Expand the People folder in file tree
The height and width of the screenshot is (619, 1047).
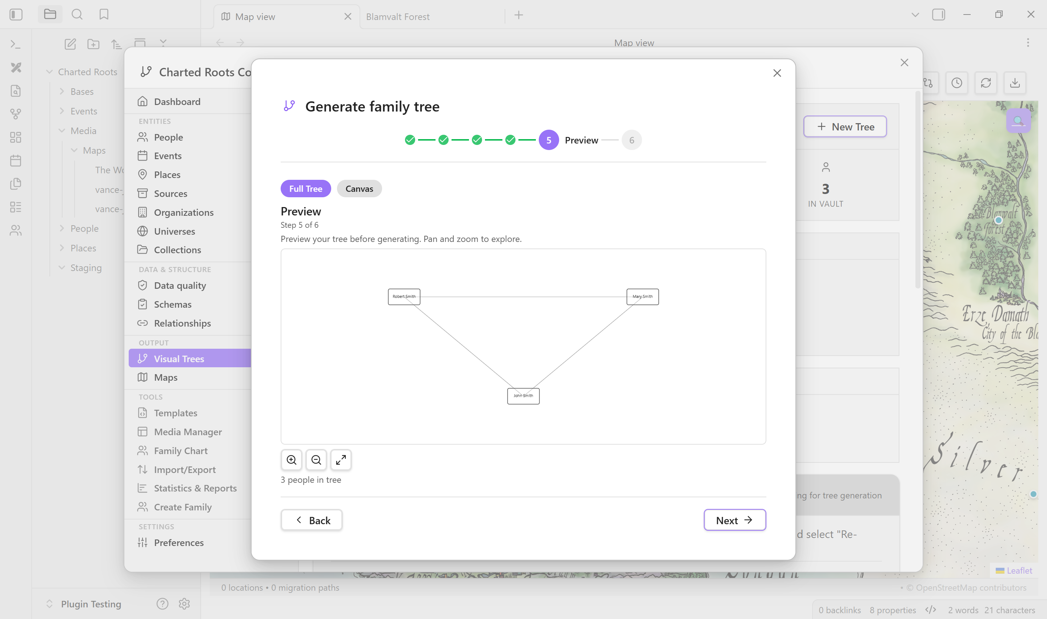84,228
